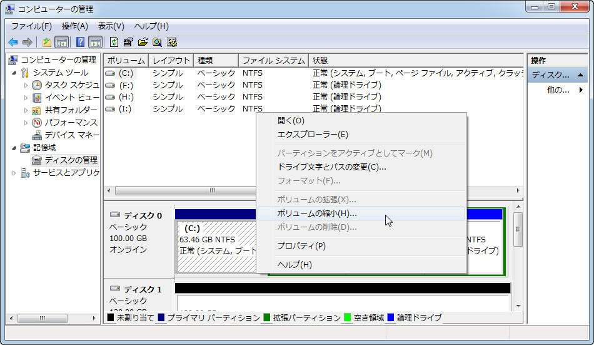
Task: Expand the 共有フォルダー tree node
Action: (26, 110)
